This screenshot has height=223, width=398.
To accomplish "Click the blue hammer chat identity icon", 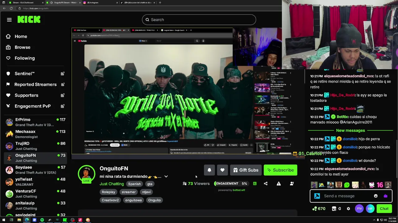I will (x=317, y=196).
